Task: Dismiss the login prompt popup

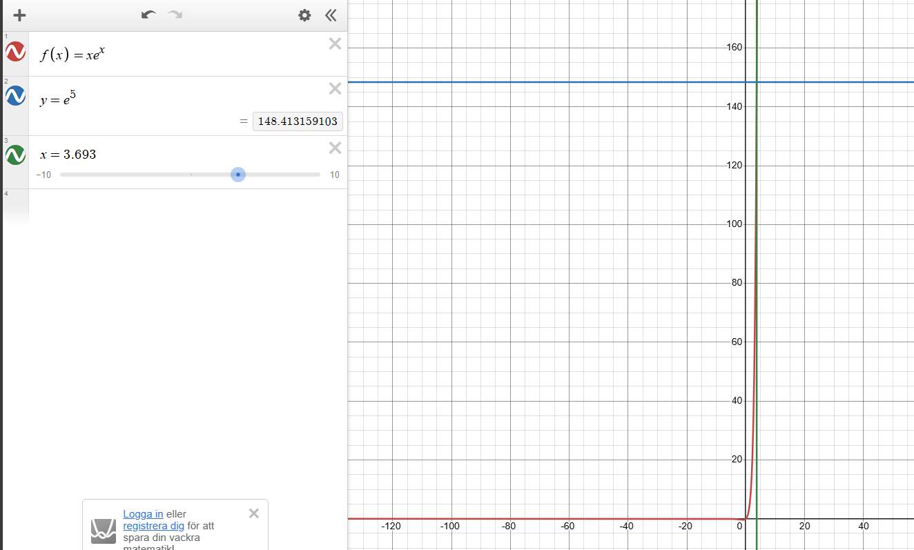Action: 254,513
